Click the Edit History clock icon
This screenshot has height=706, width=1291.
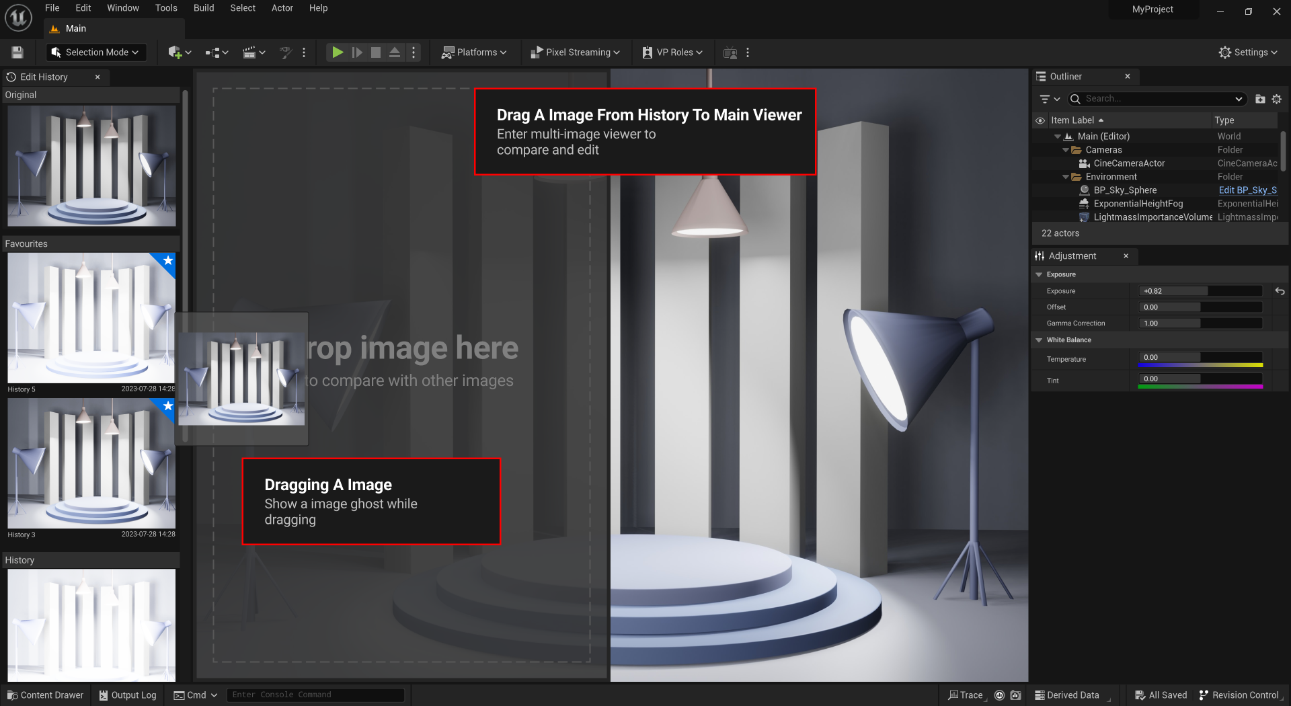11,77
